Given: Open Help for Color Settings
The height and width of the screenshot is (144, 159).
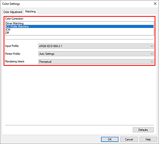Looking at the screenshot, I should pyautogui.click(x=148, y=139).
